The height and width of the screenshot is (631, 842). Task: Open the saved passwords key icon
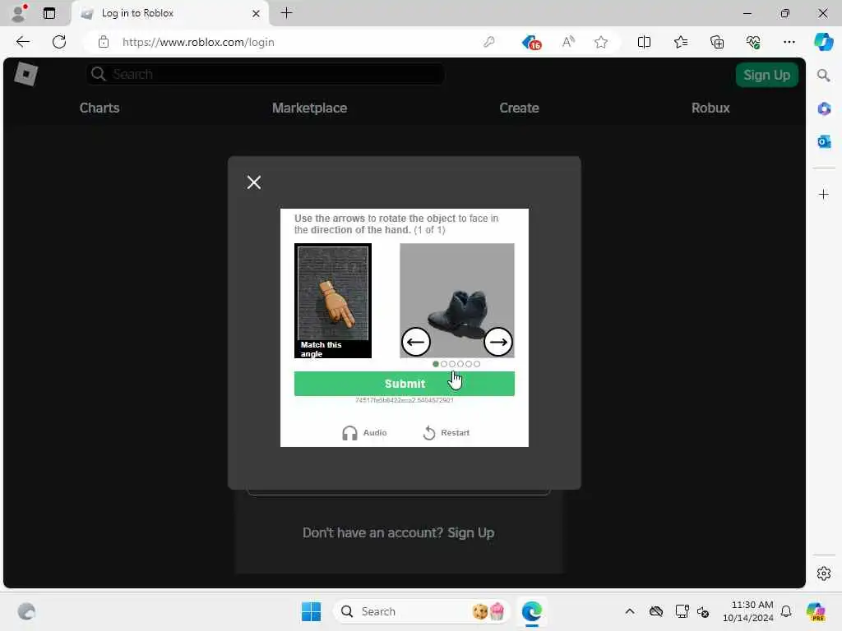[x=488, y=42]
